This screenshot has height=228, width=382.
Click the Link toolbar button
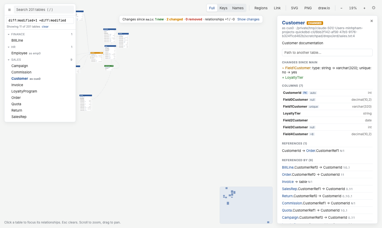(x=277, y=8)
